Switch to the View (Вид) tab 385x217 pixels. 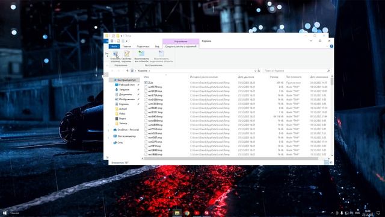click(x=157, y=46)
